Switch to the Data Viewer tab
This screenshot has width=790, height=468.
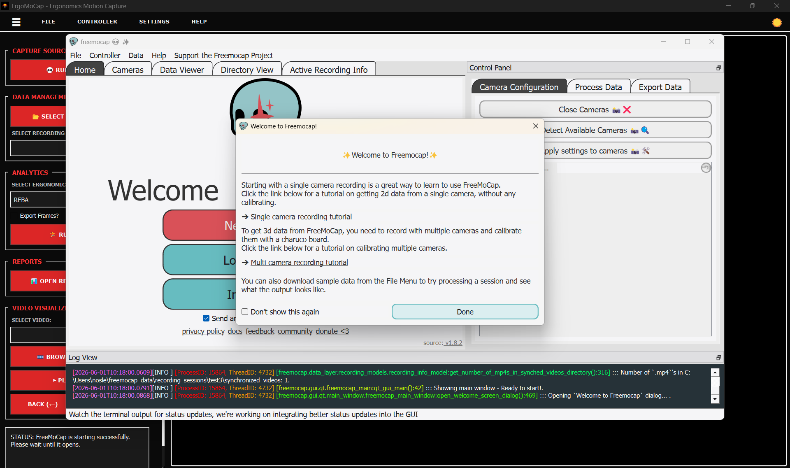click(182, 70)
